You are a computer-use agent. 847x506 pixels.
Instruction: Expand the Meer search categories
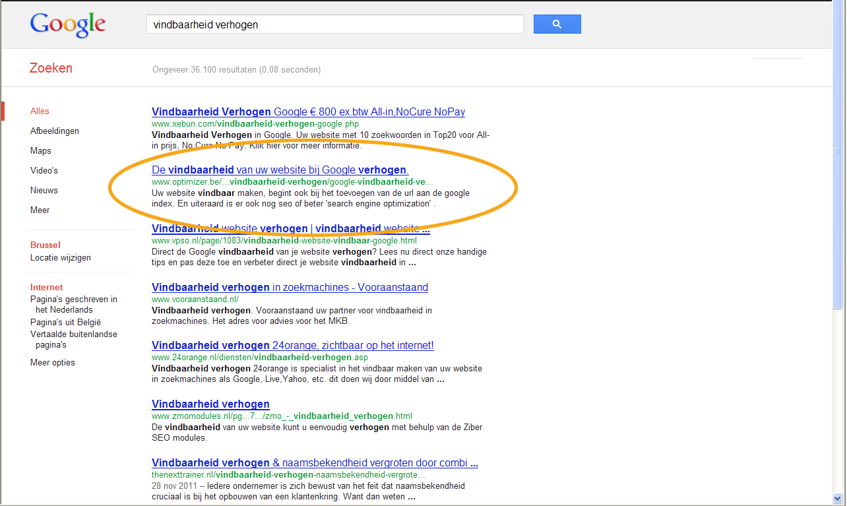point(40,210)
